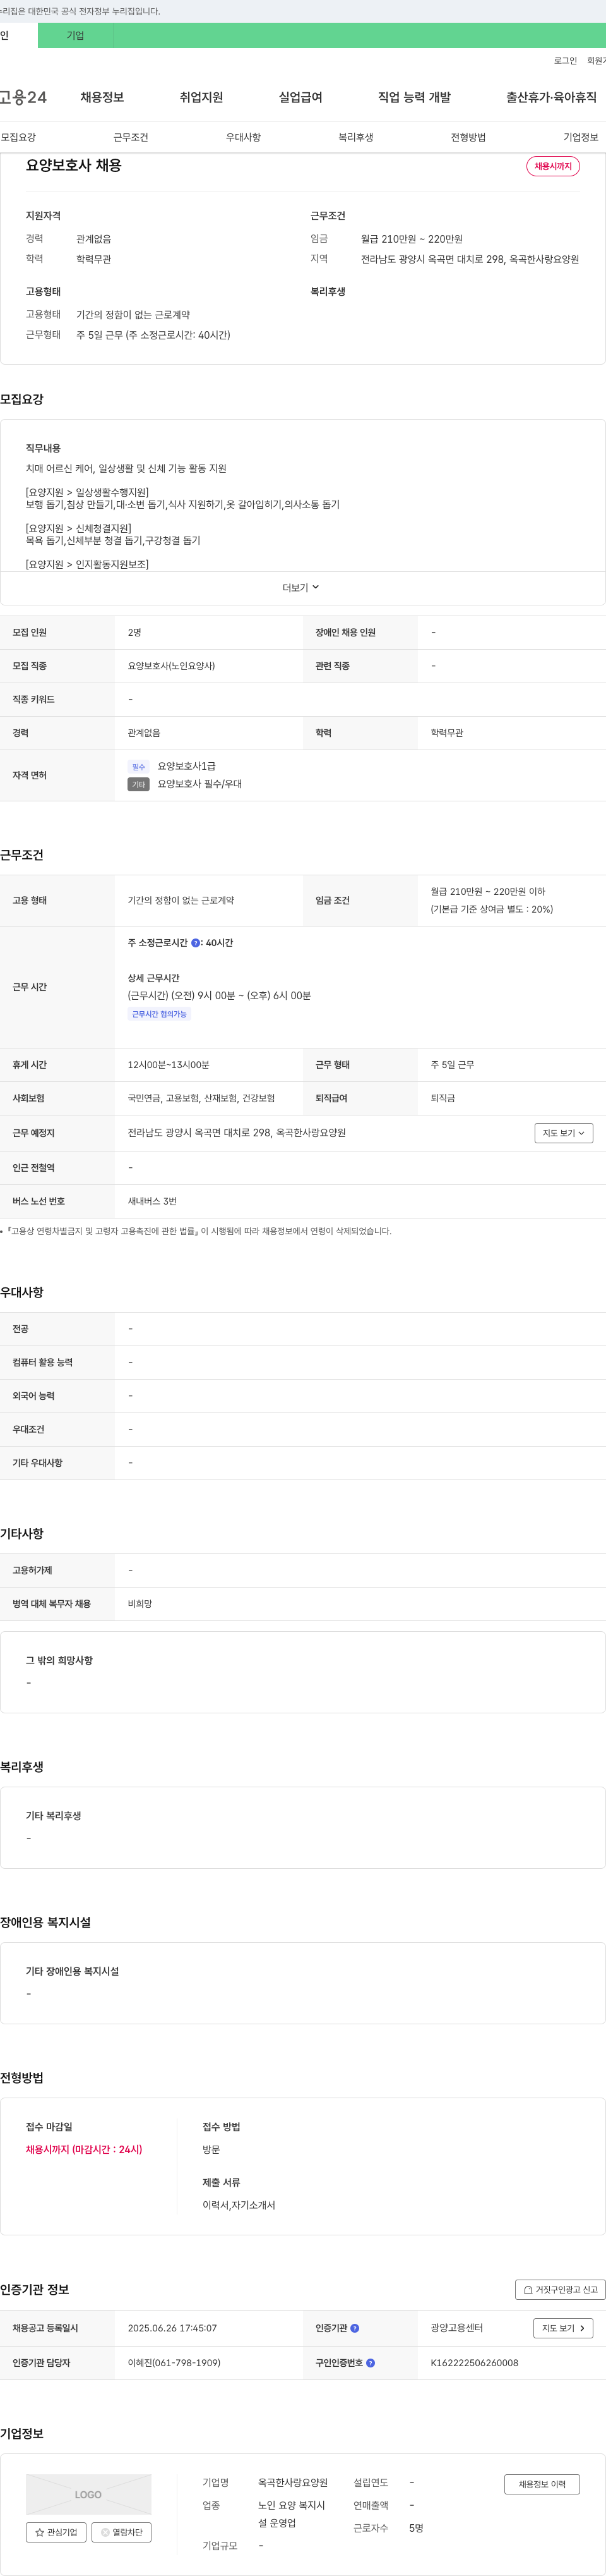This screenshot has height=2576, width=606.
Task: Expand job description with 더보기
Action: [302, 588]
